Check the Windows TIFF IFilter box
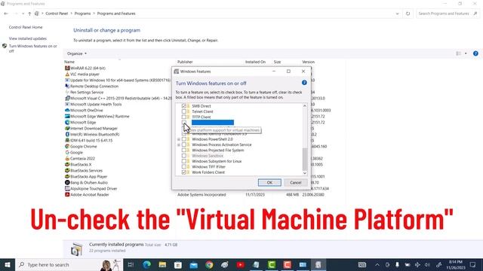483x271 pixels. click(184, 167)
